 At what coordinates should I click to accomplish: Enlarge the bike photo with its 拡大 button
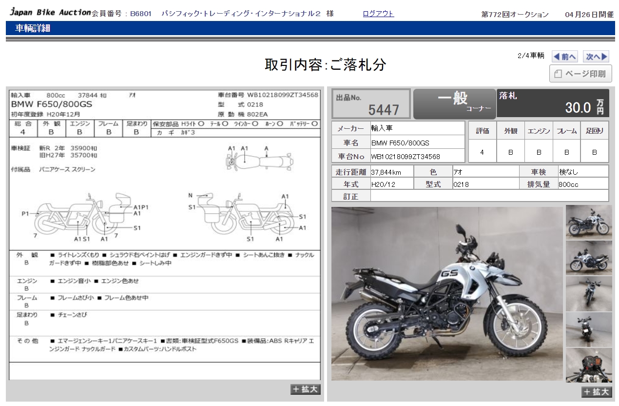click(x=596, y=392)
